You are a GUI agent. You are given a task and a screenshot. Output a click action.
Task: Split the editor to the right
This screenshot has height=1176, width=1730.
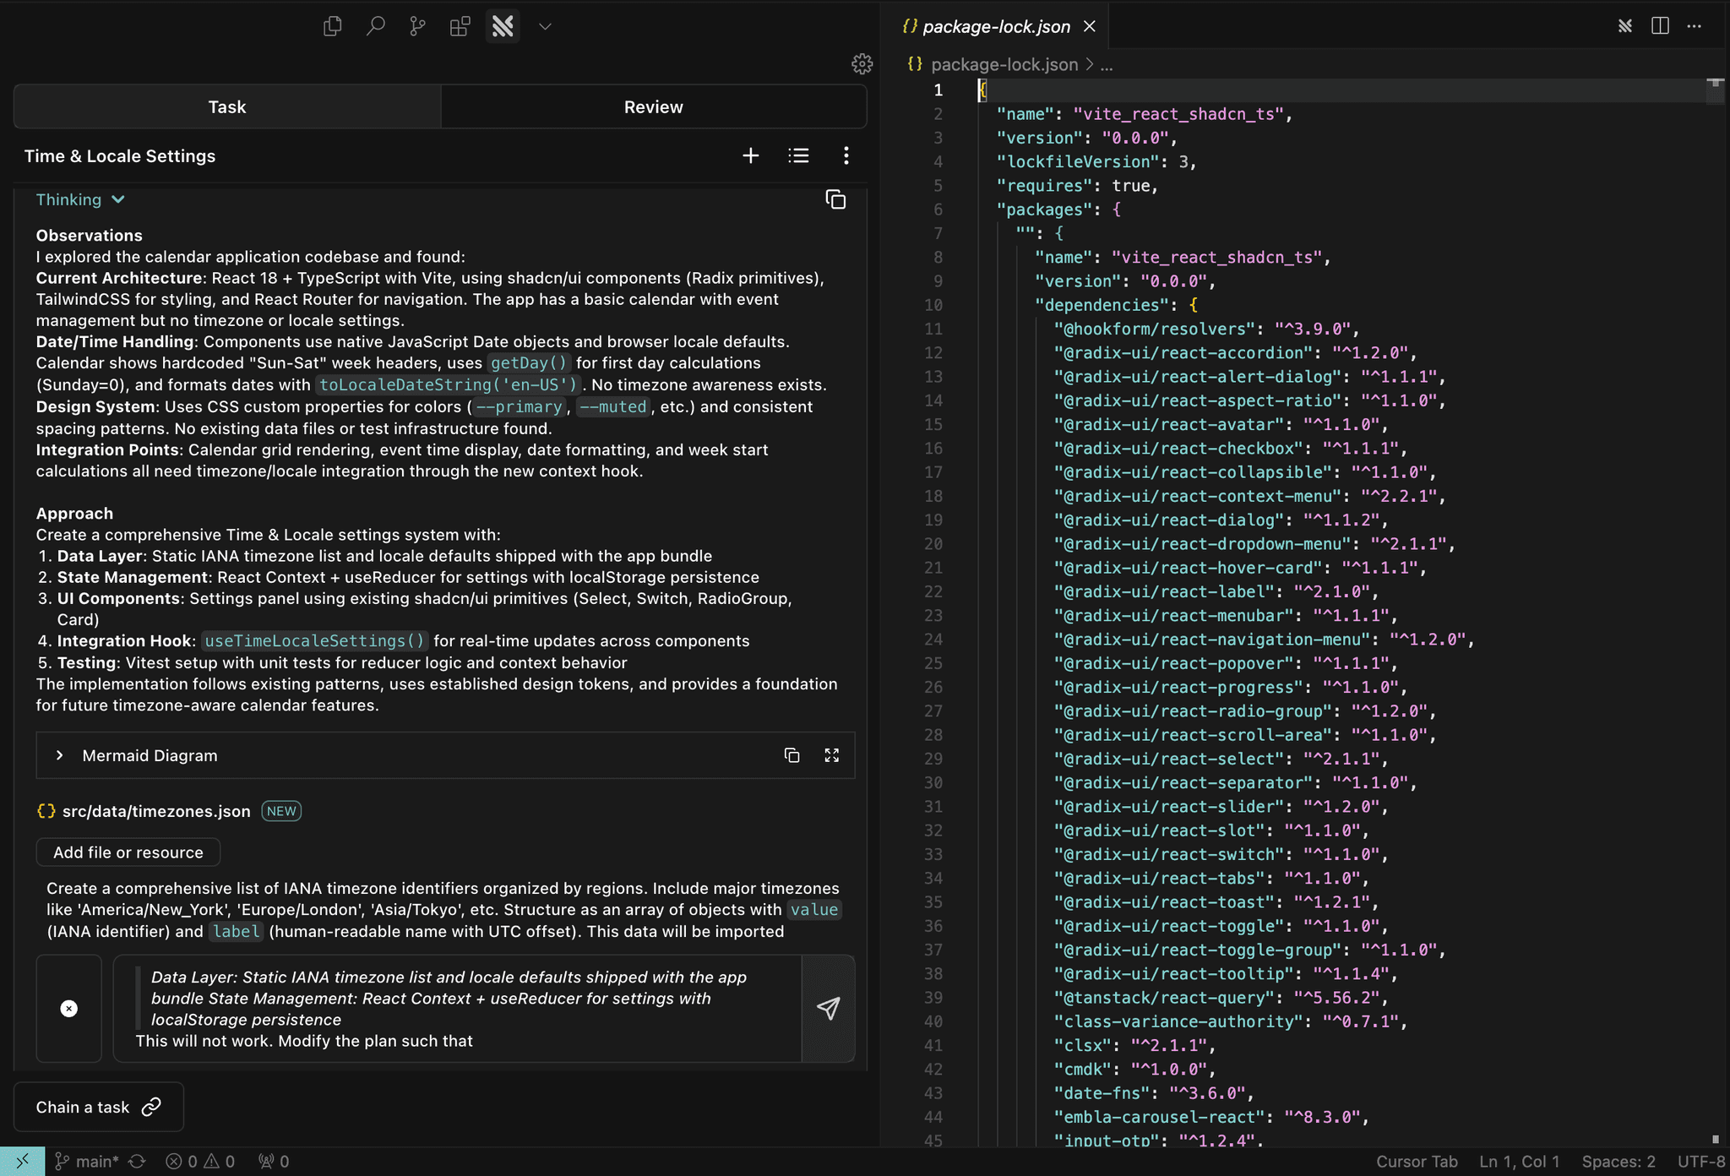[x=1660, y=26]
